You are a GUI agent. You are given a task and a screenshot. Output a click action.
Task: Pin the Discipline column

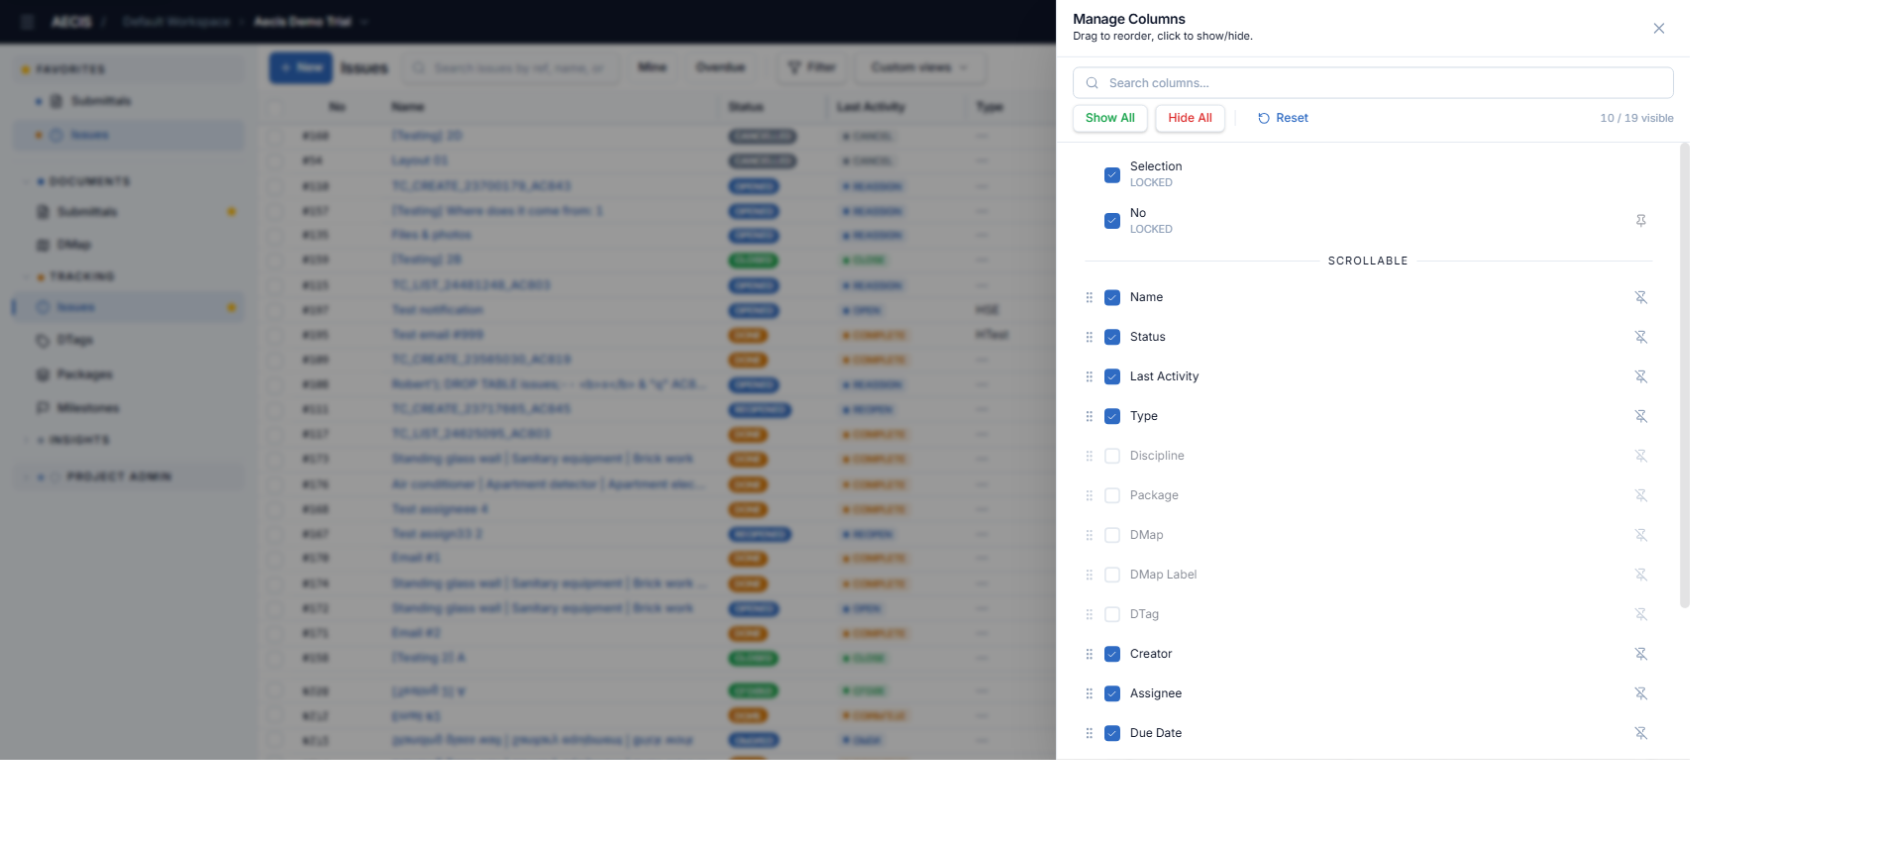point(1640,456)
